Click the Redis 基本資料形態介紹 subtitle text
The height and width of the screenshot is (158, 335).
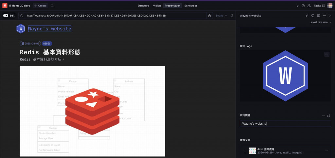[x=42, y=59]
